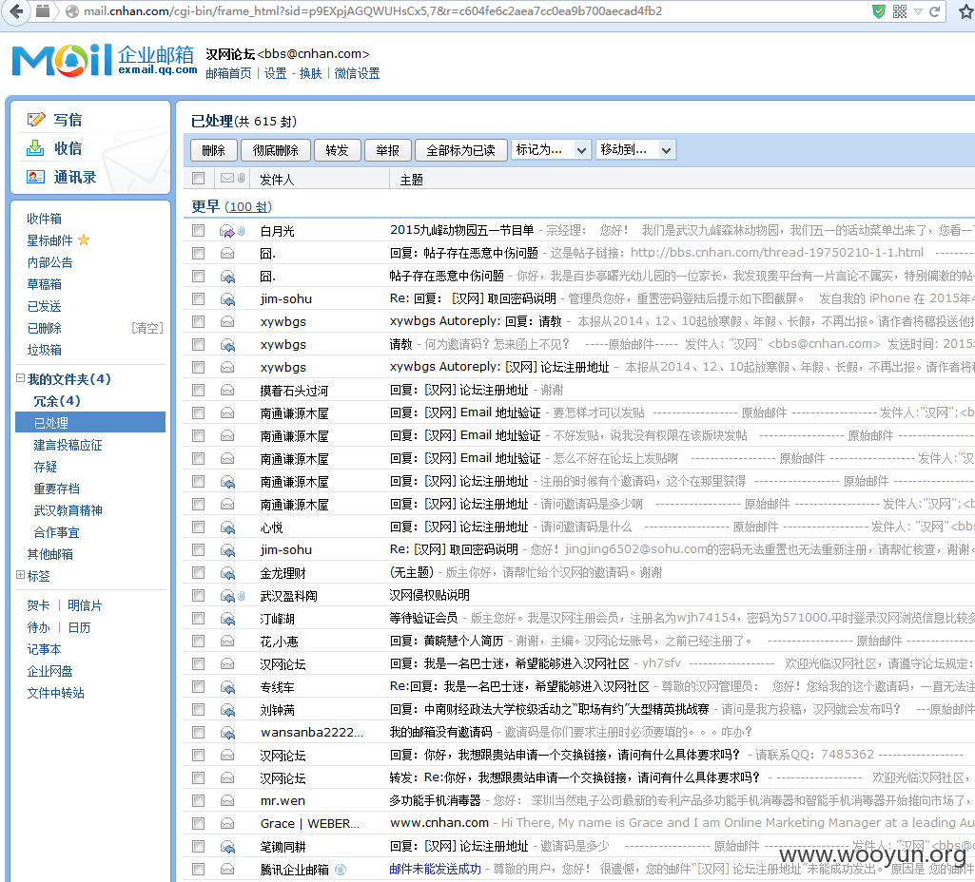
Task: Check the box for 摸着石头过河 email
Action: [199, 390]
